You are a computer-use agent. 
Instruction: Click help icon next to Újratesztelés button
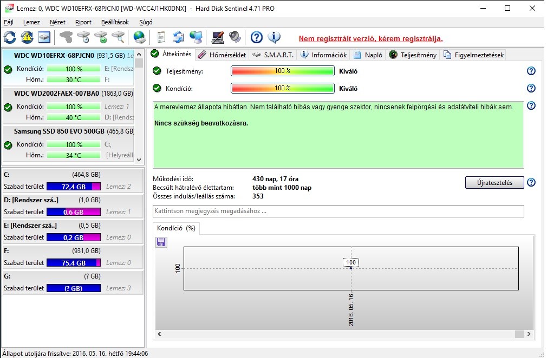click(x=531, y=182)
